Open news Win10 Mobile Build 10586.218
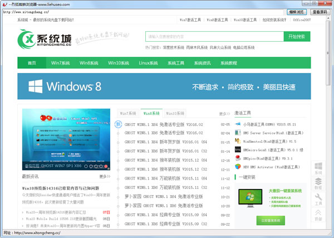Image resolution: width=334 pixels, height=238 pixels. 61,218
